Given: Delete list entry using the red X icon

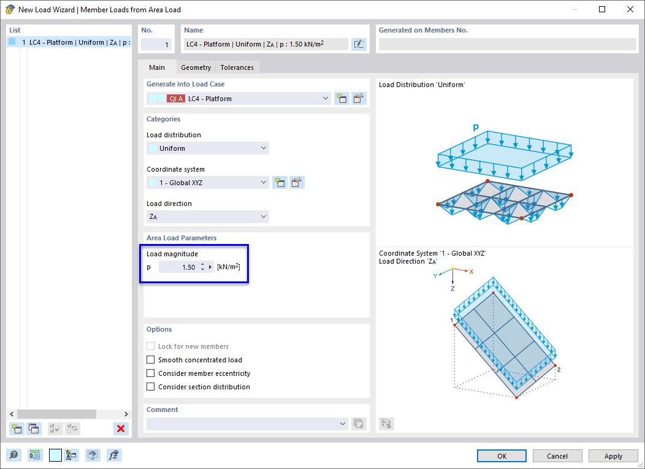Looking at the screenshot, I should [x=121, y=429].
